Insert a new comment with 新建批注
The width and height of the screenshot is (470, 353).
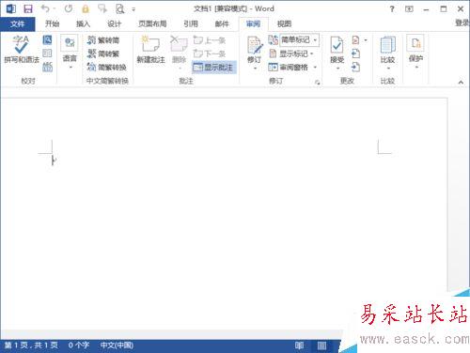click(x=150, y=50)
